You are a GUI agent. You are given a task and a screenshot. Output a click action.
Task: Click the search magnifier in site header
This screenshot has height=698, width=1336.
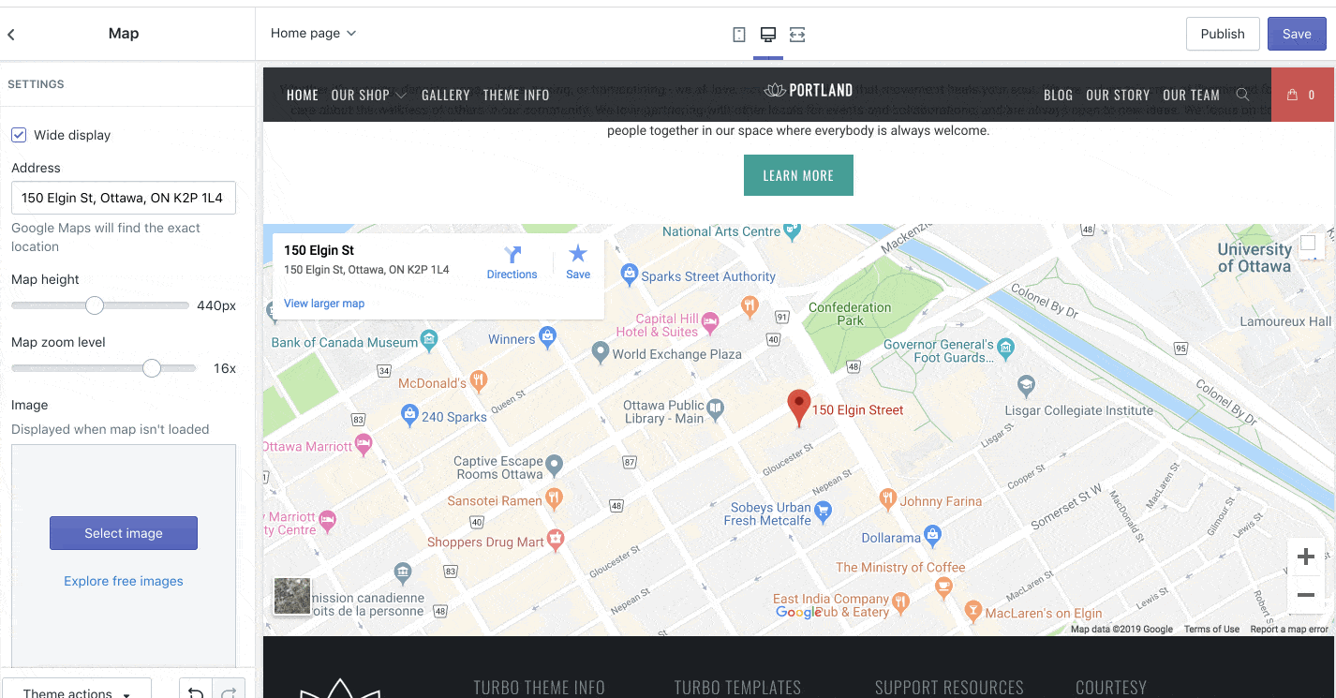pos(1243,95)
